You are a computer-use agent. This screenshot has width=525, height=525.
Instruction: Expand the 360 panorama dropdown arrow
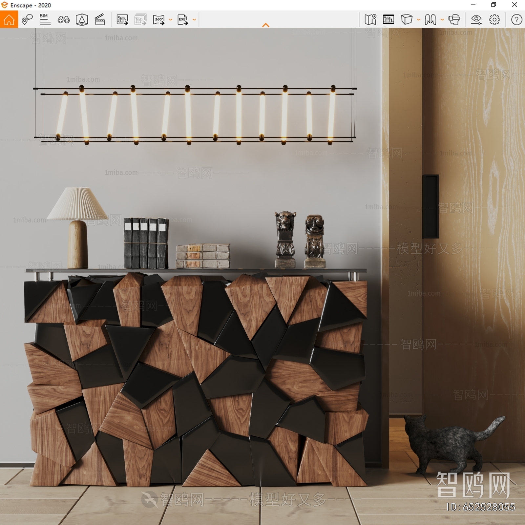point(171,20)
